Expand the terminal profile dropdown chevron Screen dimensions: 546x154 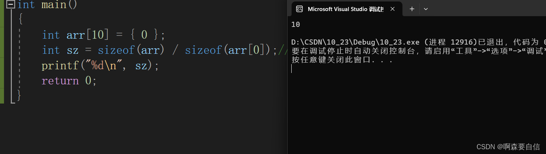pyautogui.click(x=426, y=9)
